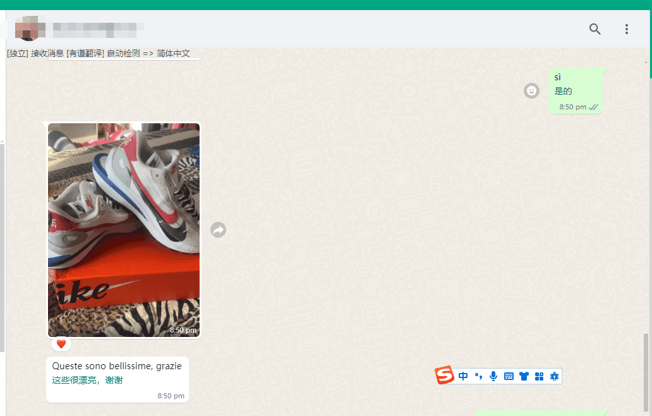Image resolution: width=652 pixels, height=416 pixels.
Task: Open Sogou toolbox grid icon
Action: 539,376
